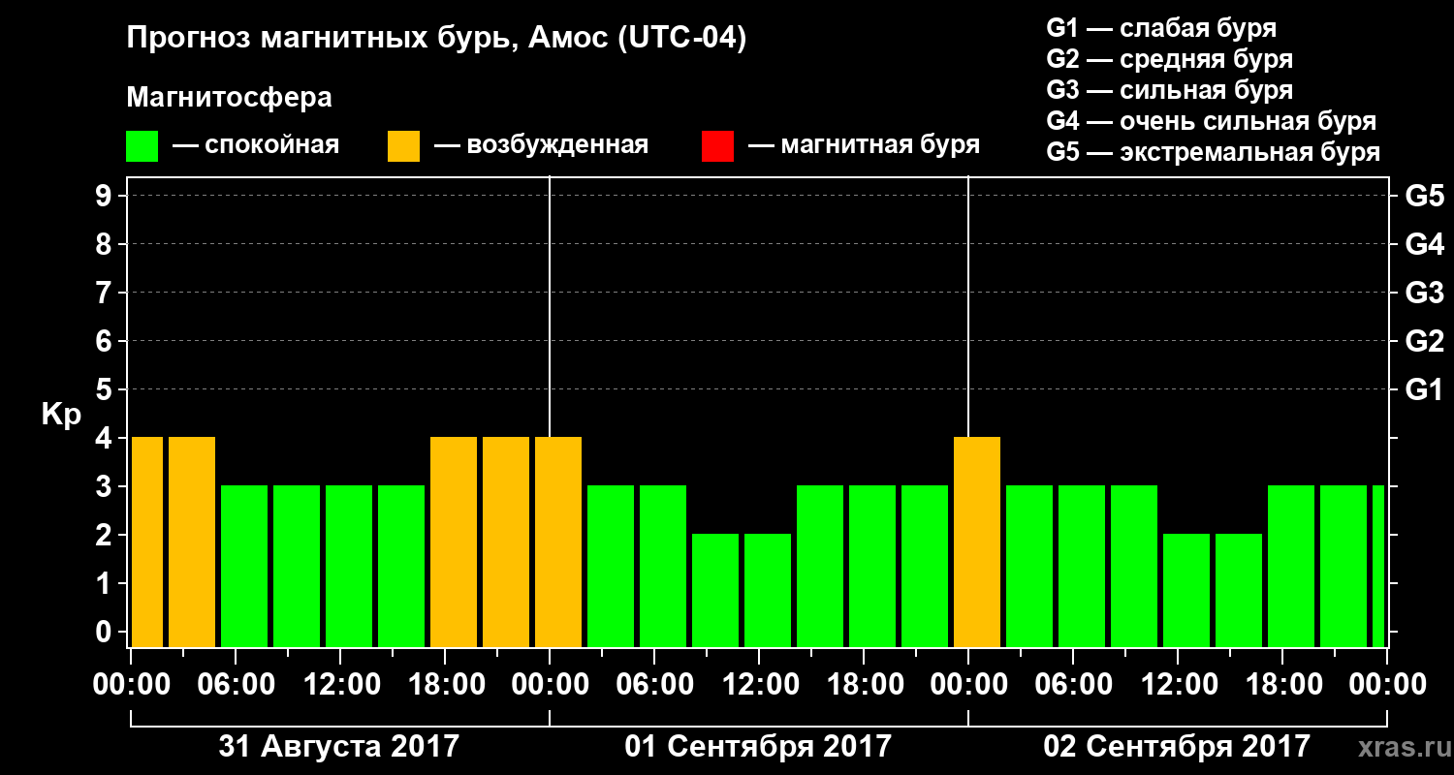This screenshot has height=775, width=1454.
Task: Click the 'G2' mark on the right axis
Action: (1425, 341)
